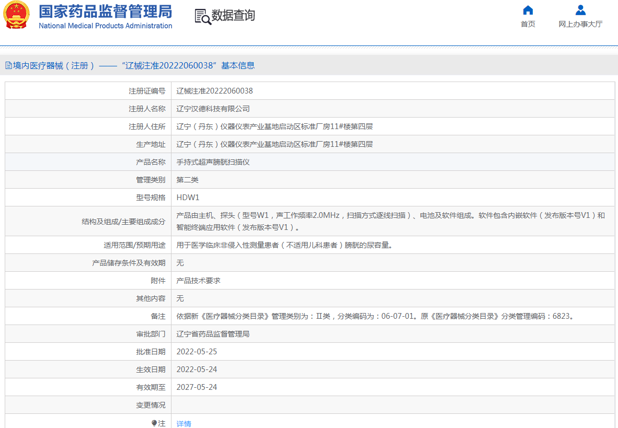
Task: Click the approval department 辽宁省药品监督管理局
Action: pos(213,334)
